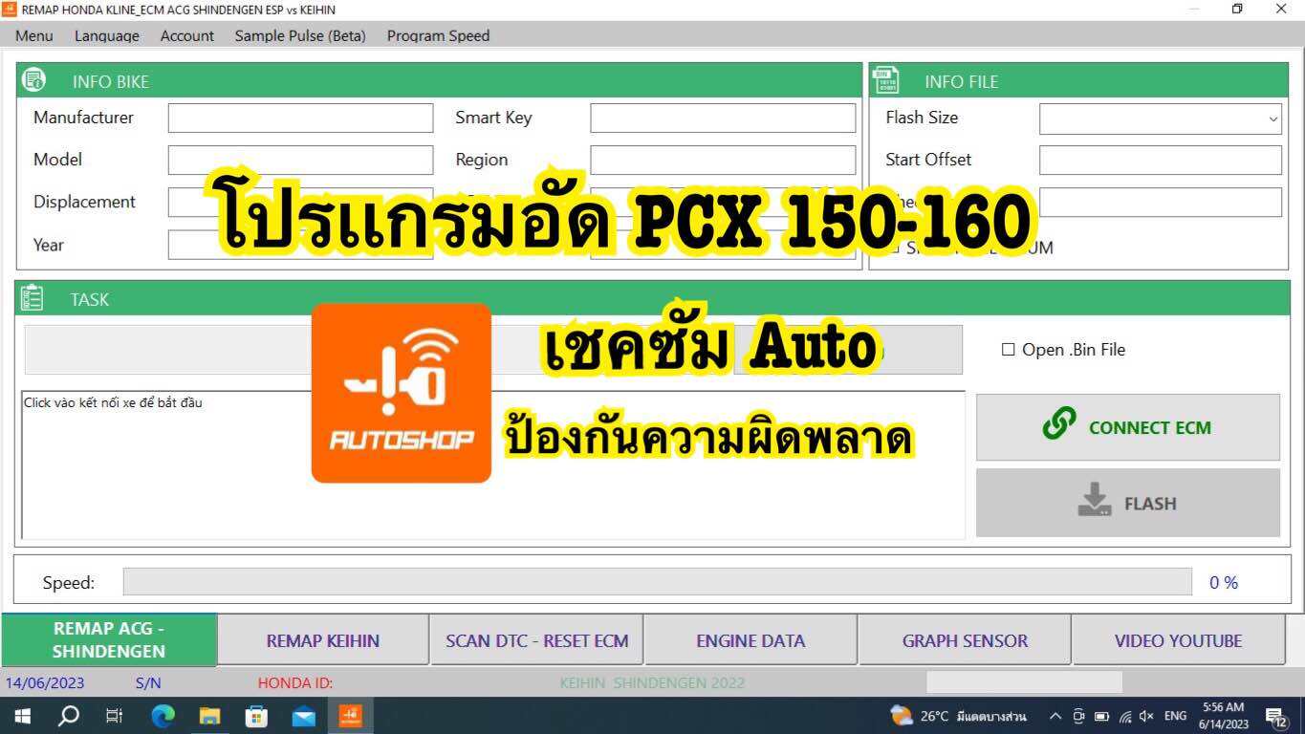Open the Account menu
This screenshot has height=734, width=1305.
pyautogui.click(x=187, y=35)
